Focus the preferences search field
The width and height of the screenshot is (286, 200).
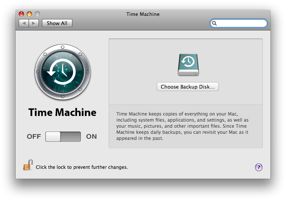point(239,23)
